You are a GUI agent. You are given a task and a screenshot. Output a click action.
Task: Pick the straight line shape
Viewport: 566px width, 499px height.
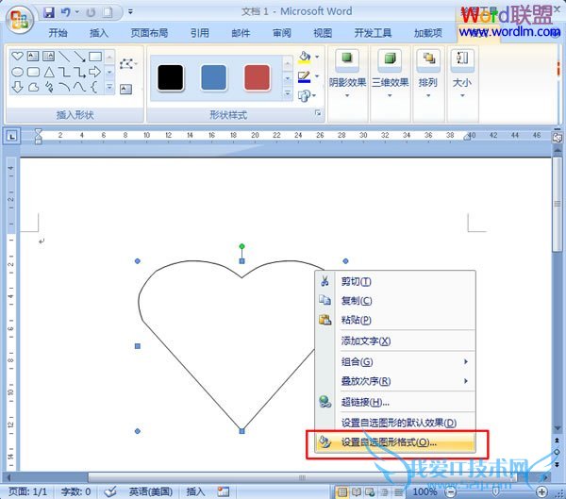[x=64, y=56]
